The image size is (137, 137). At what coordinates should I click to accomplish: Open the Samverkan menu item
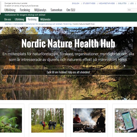(56, 10)
